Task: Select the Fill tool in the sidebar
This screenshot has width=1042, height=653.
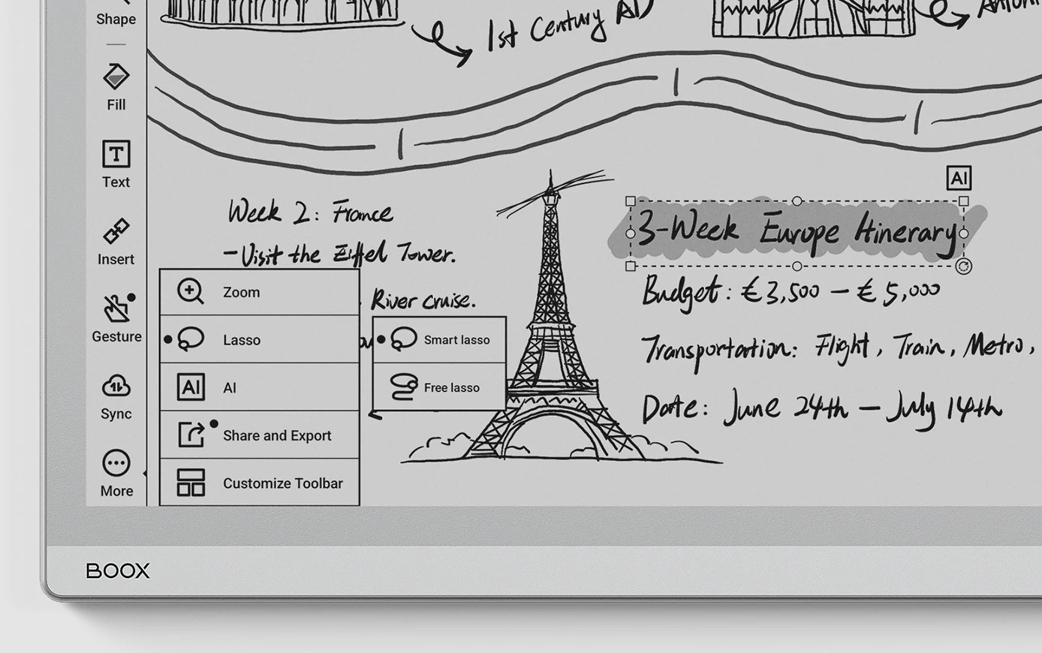Action: click(x=116, y=86)
